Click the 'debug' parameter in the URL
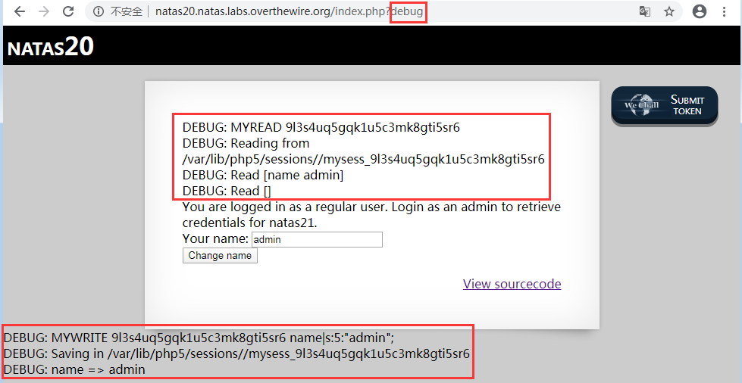The image size is (742, 383). (408, 11)
